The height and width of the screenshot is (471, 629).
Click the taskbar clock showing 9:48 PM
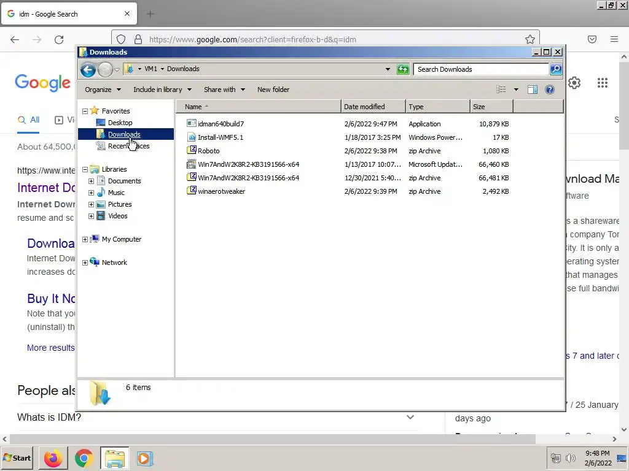point(598,458)
